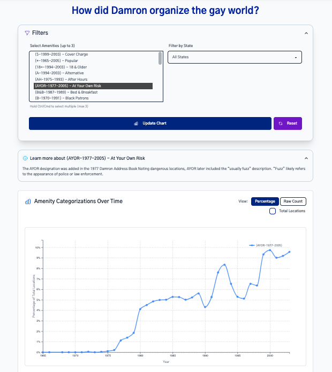Click the funnel icon beside Filters
332x372 pixels.
pos(27,33)
